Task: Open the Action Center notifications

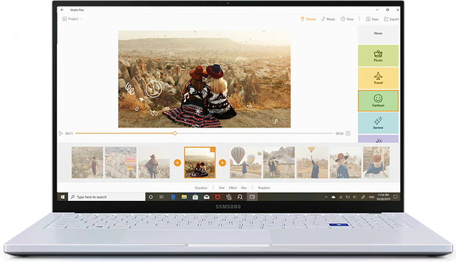Action: [395, 197]
